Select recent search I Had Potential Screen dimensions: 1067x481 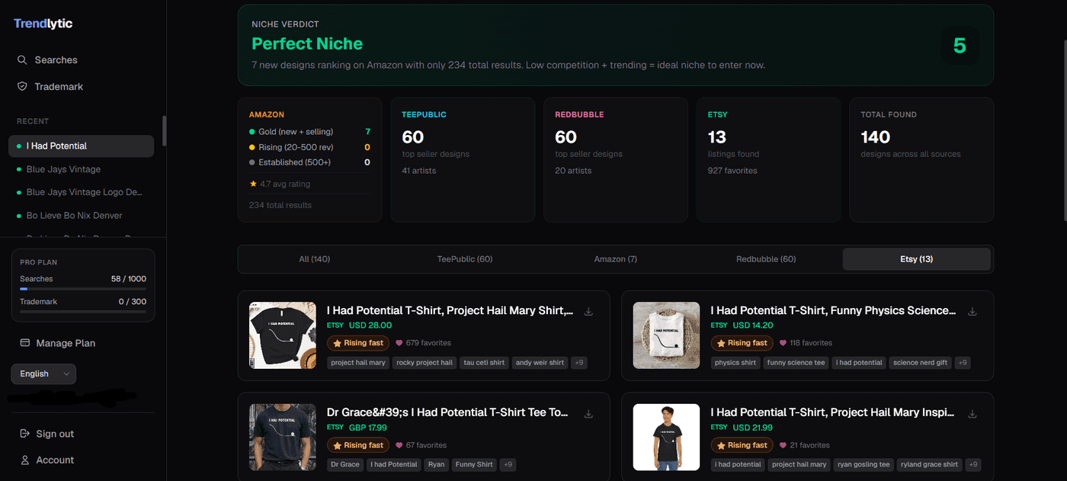81,146
